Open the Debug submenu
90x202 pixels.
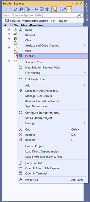(52, 123)
